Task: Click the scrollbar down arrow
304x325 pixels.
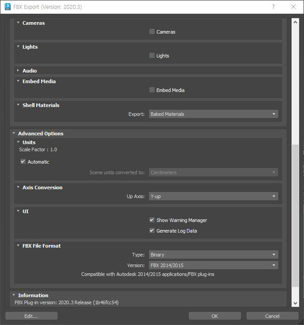Action: (x=295, y=303)
